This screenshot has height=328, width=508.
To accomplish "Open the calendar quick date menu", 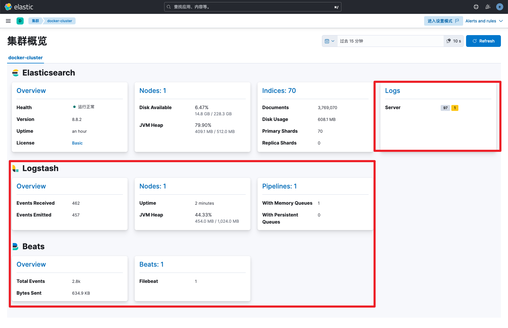I will click(x=330, y=41).
